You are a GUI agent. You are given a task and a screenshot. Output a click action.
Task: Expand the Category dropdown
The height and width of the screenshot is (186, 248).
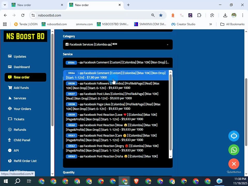tap(118, 44)
